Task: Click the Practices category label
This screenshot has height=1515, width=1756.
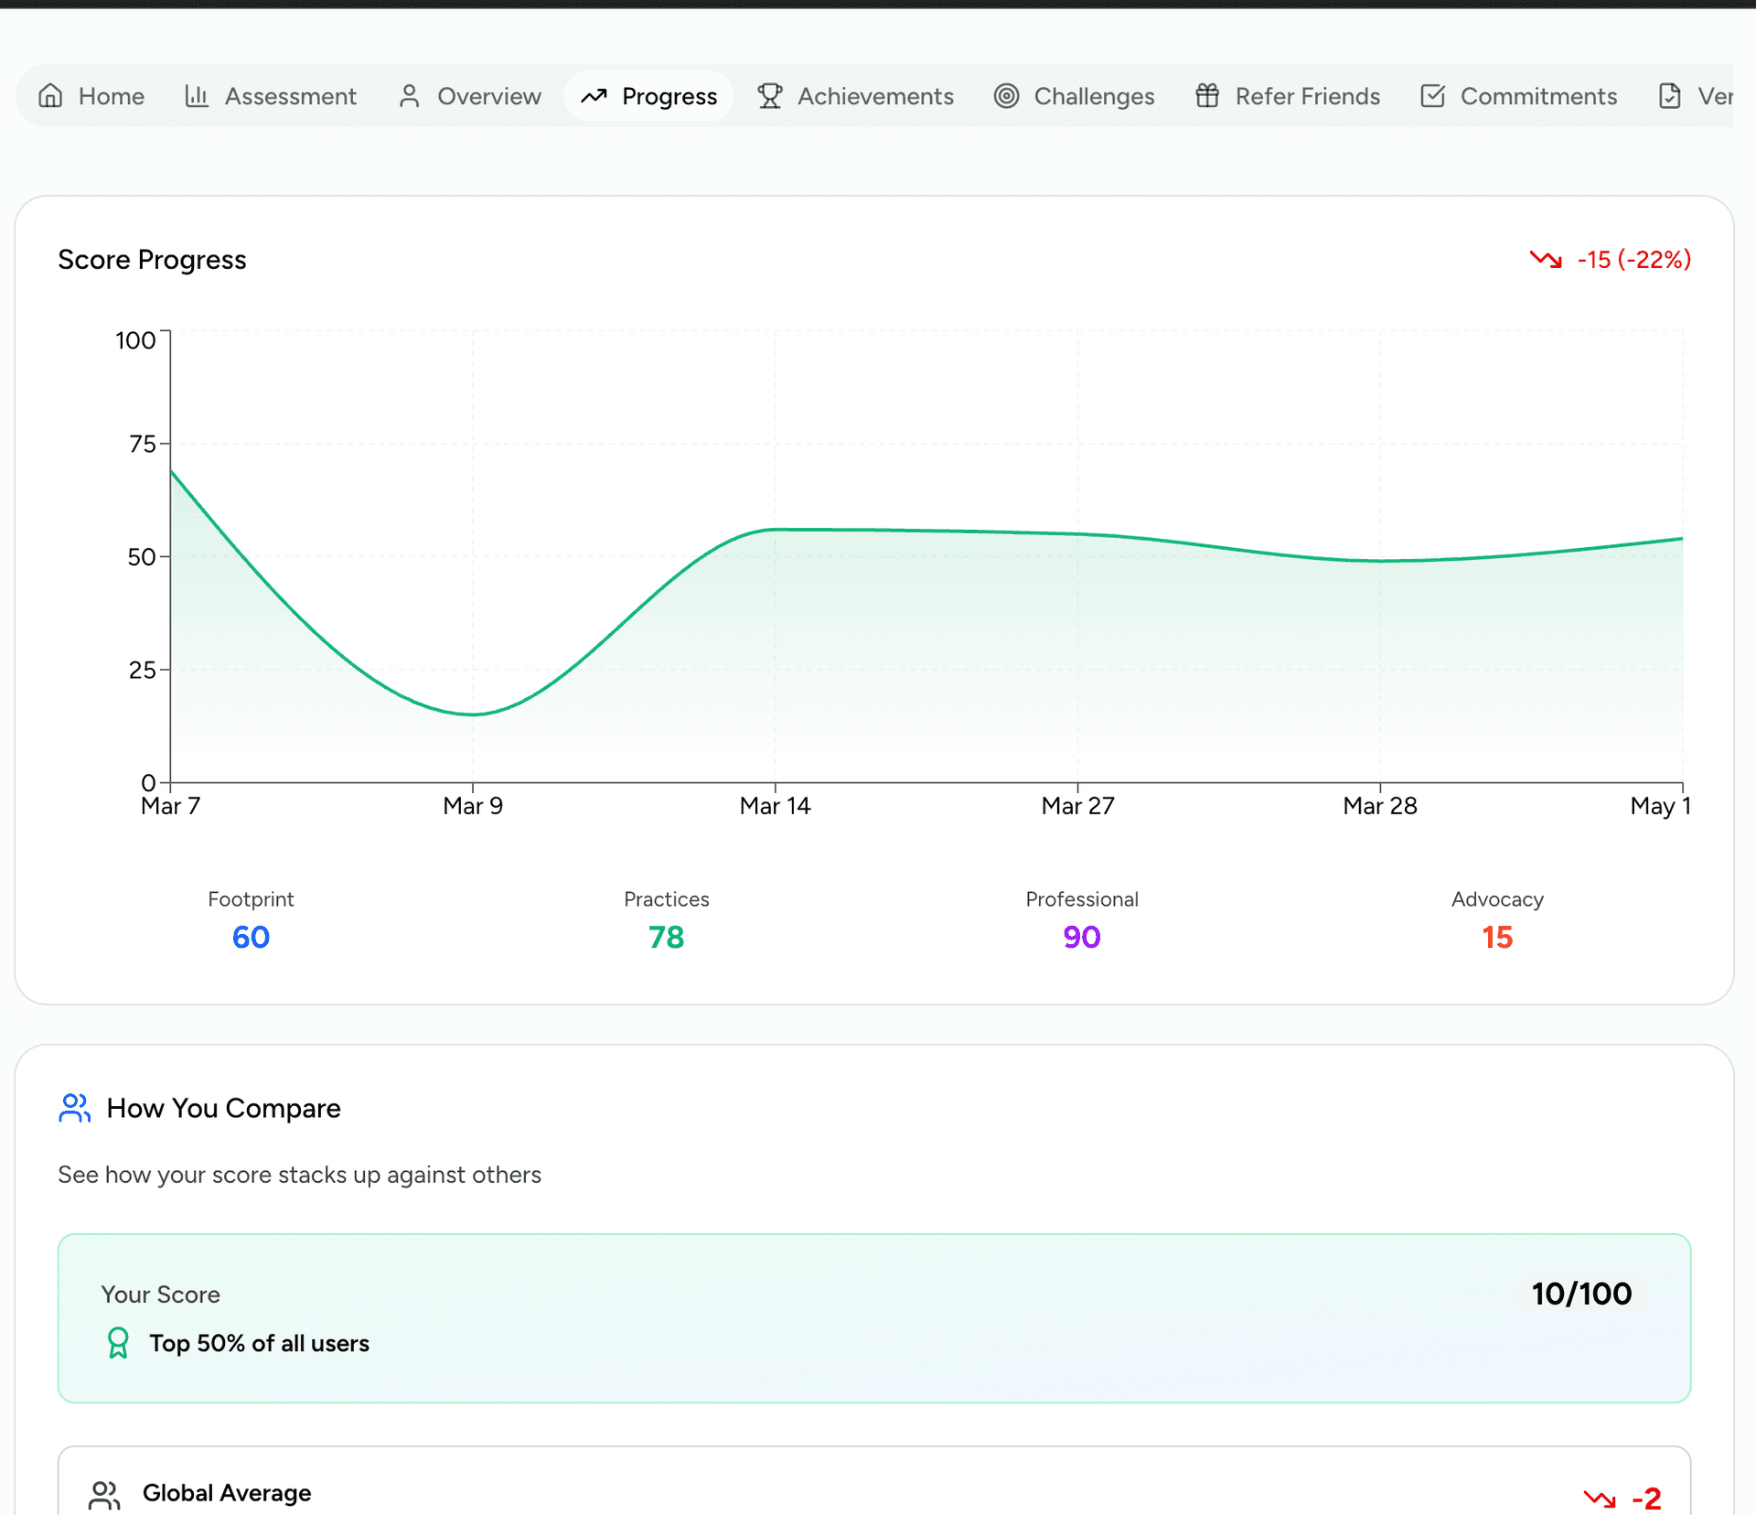Action: pyautogui.click(x=667, y=899)
